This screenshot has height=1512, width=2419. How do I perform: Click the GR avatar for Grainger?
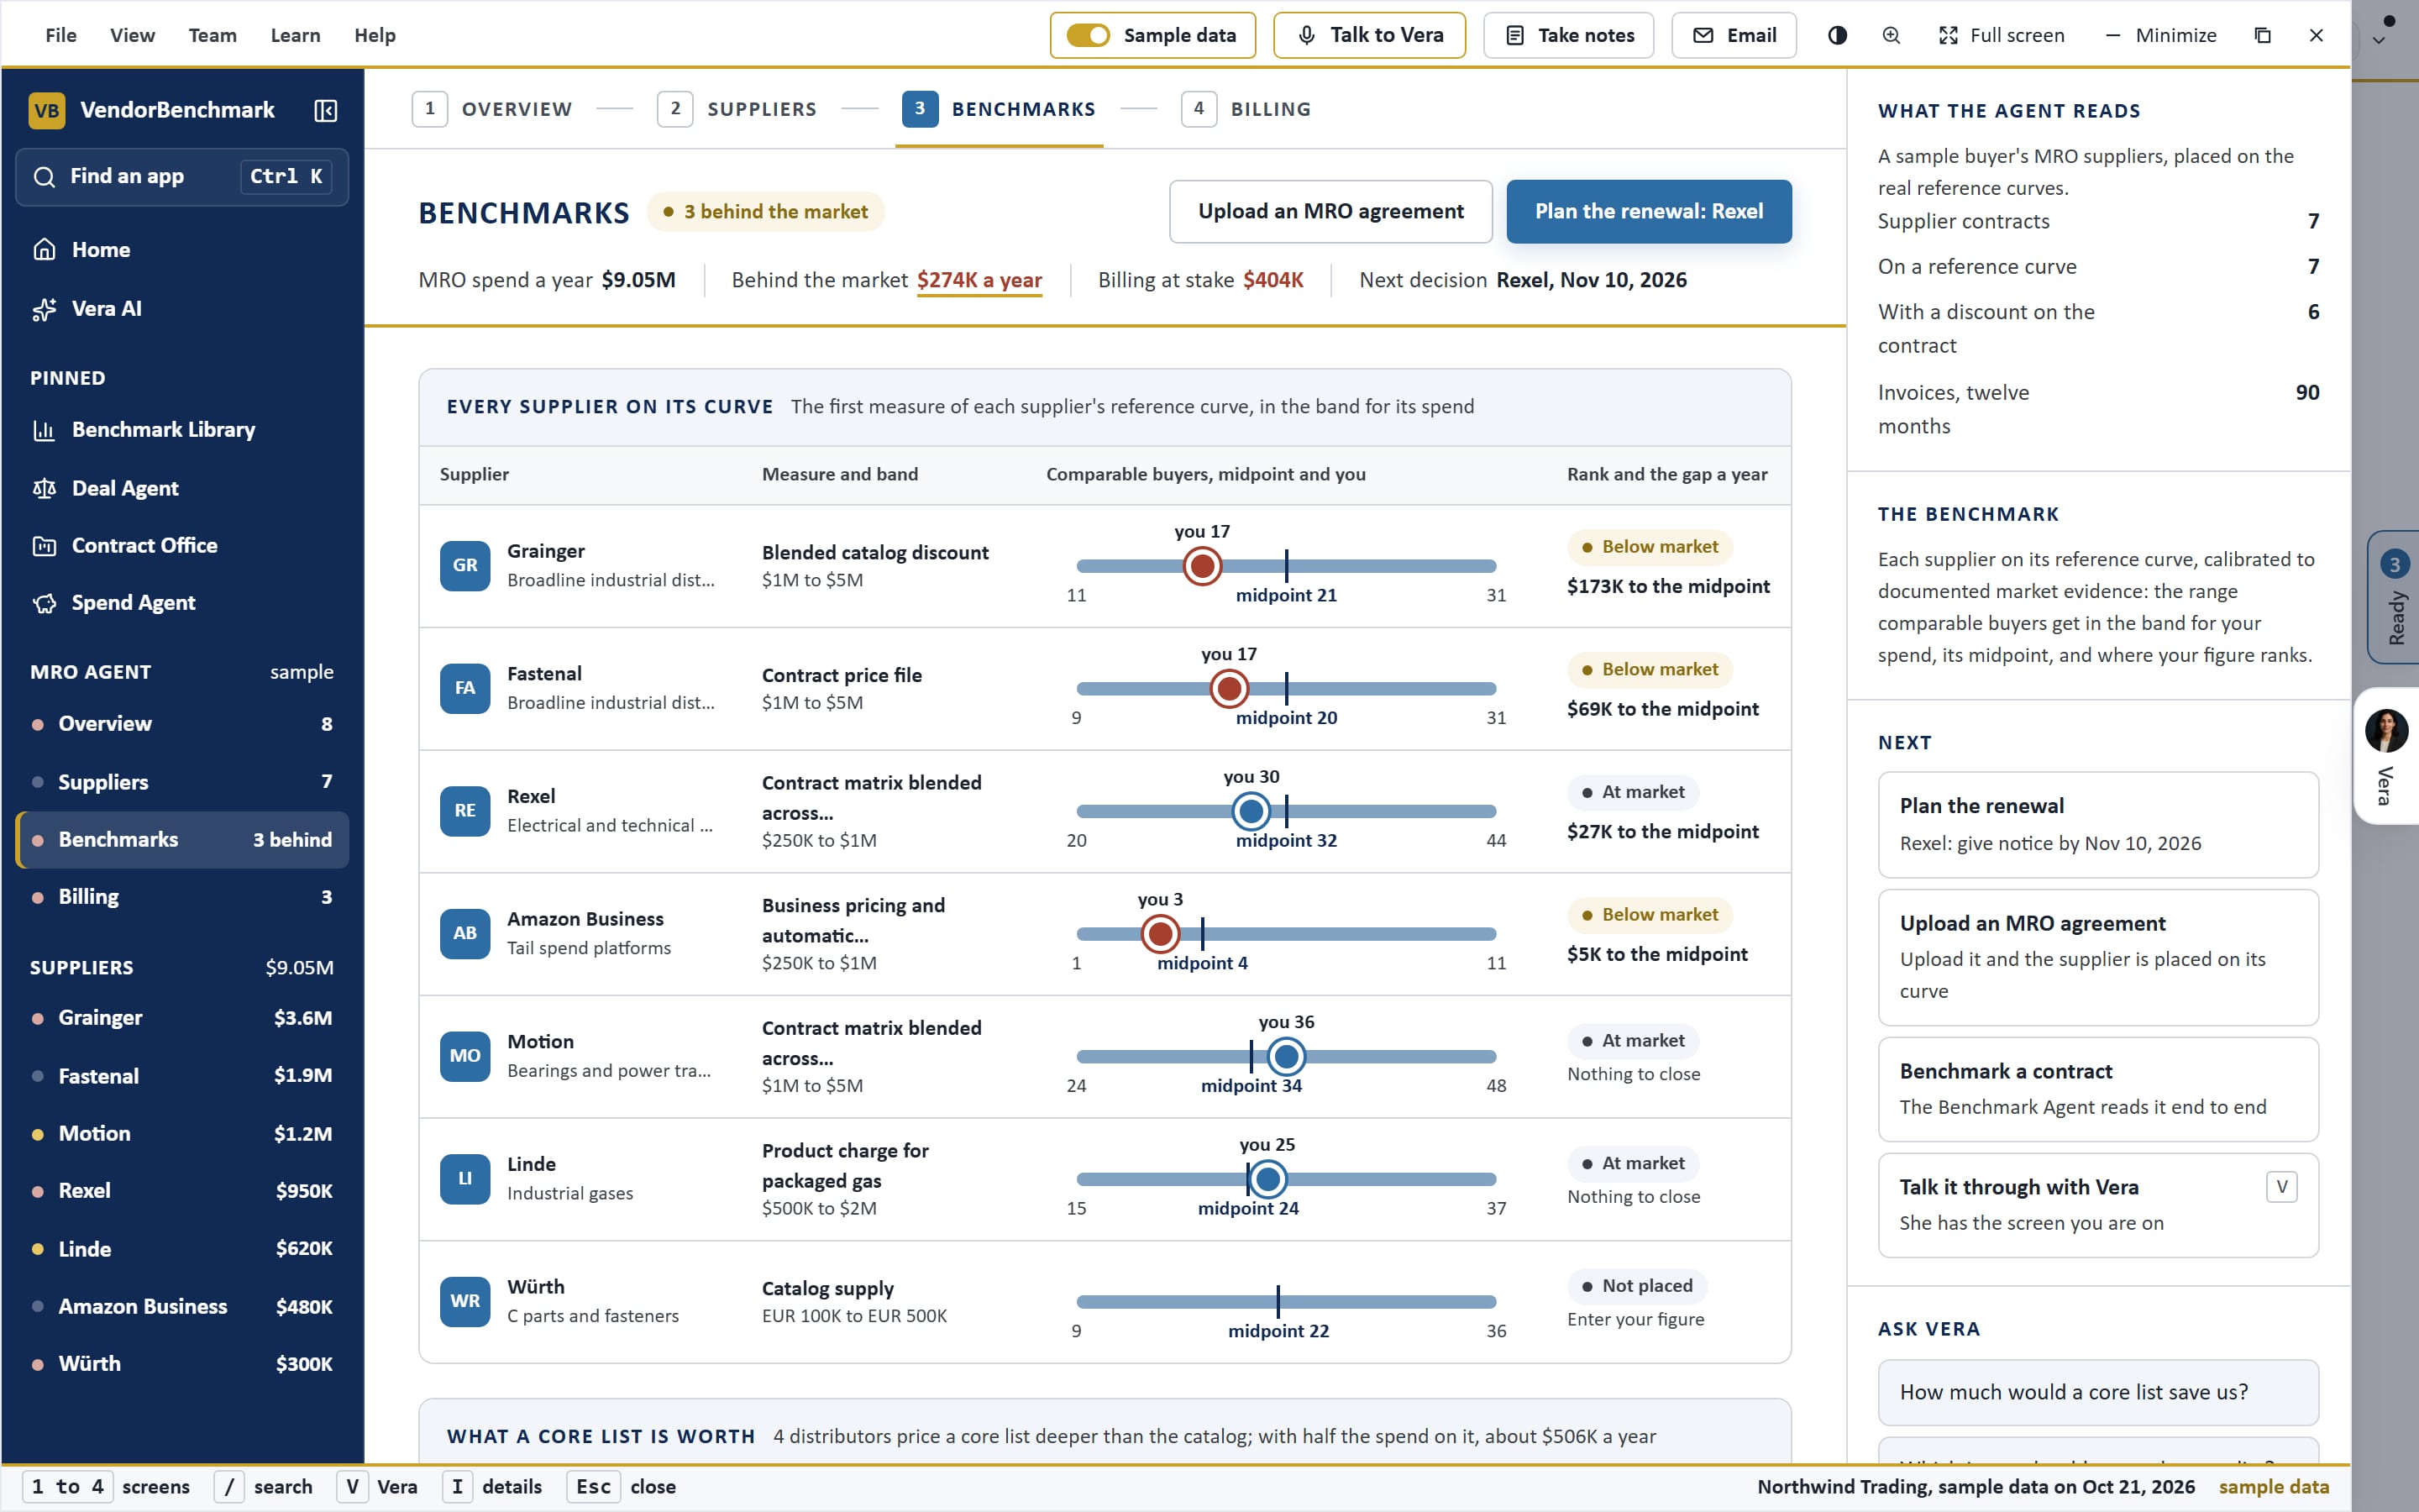464,565
